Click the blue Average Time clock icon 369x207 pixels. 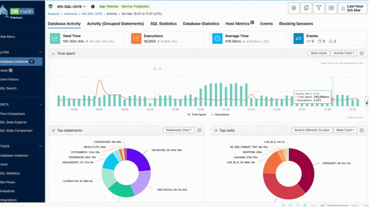(x=217, y=38)
